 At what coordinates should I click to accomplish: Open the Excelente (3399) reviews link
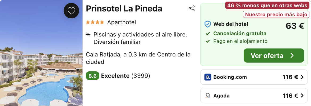[126, 76]
